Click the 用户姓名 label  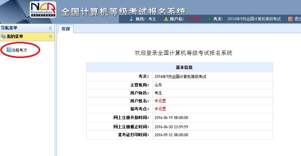pos(140,101)
